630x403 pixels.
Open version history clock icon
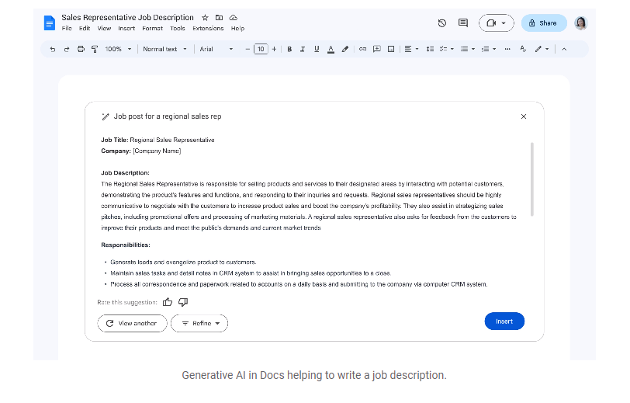click(442, 23)
